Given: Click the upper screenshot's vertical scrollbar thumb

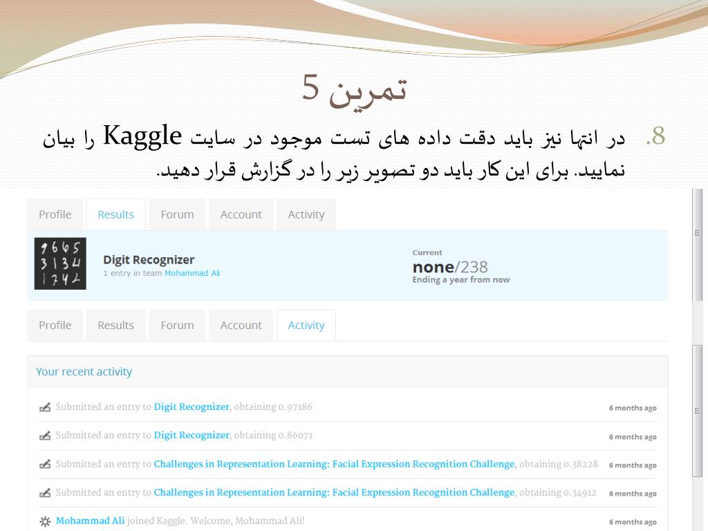Looking at the screenshot, I should pyautogui.click(x=697, y=245).
